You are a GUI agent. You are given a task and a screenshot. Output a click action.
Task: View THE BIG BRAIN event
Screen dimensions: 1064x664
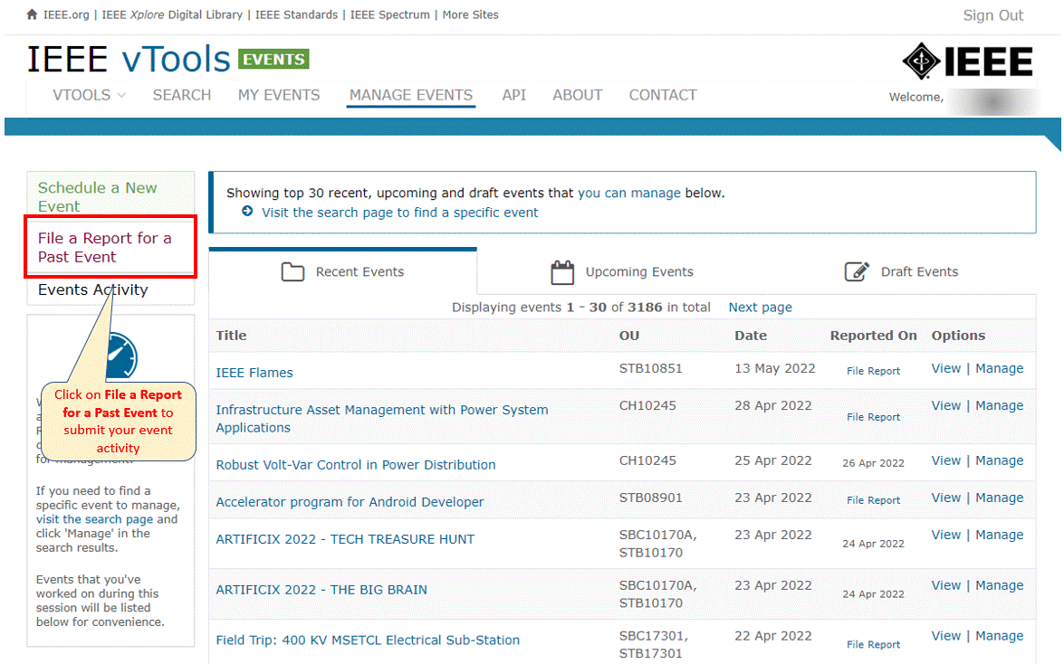(946, 585)
